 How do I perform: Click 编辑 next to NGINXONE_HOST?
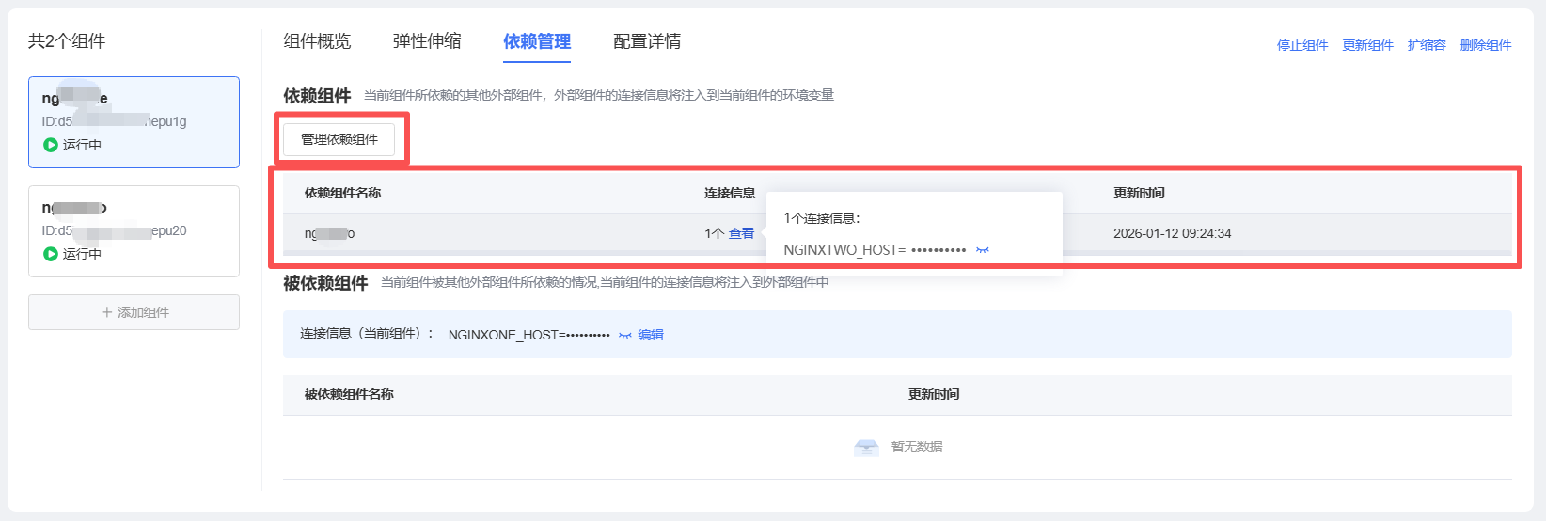(x=651, y=335)
